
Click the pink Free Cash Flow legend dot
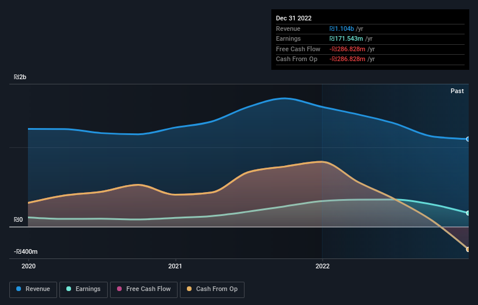click(x=119, y=289)
